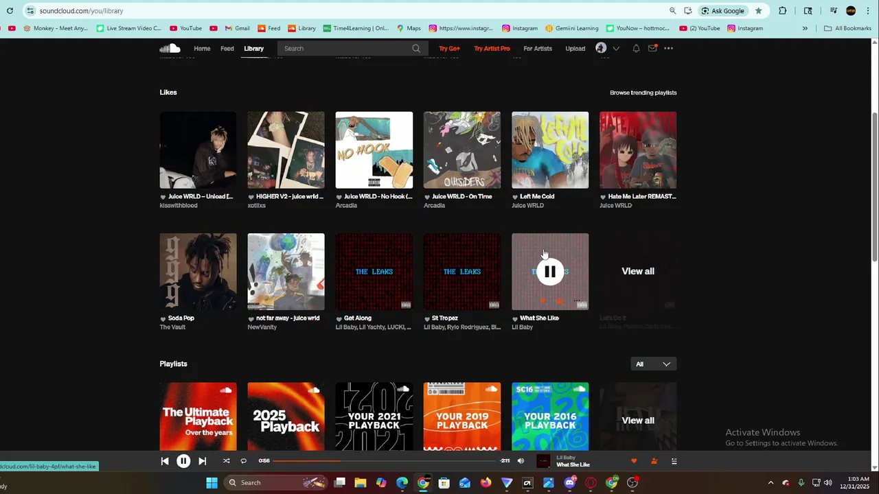This screenshot has width=879, height=494.
Task: Click the Try Artist Pro link
Action: [x=492, y=49]
